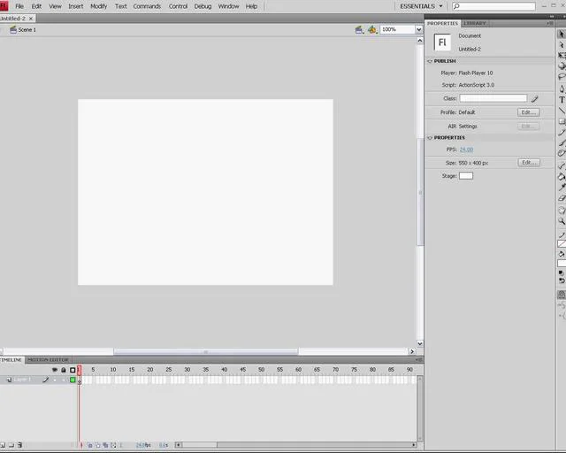Click the help search field

(493, 6)
